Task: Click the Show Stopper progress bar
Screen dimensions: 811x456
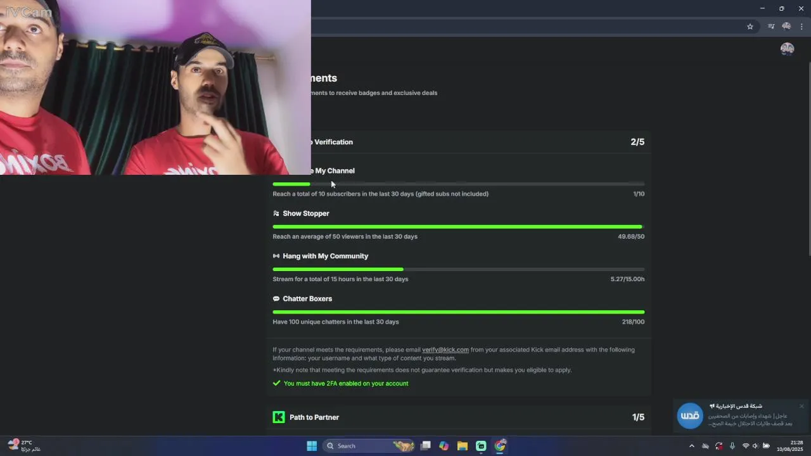Action: [x=459, y=227]
